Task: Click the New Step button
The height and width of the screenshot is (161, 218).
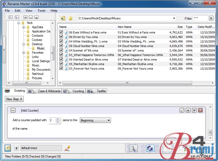Action: pos(14,99)
